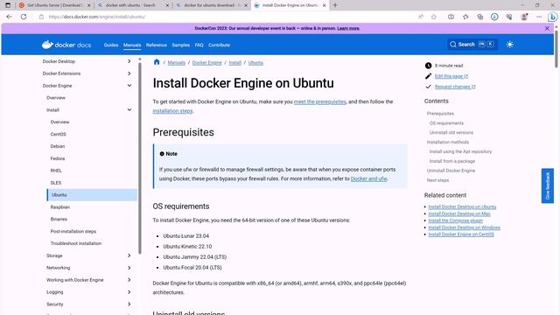Screen dimensions: 560x315
Task: Select CentOS in install sidebar
Action: point(59,134)
